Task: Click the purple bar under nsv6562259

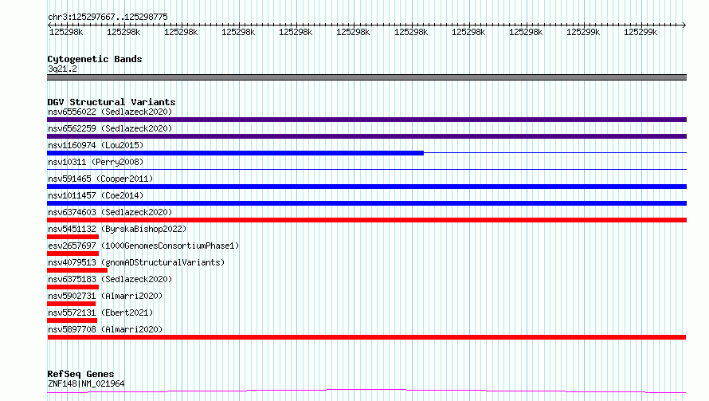Action: pos(366,136)
